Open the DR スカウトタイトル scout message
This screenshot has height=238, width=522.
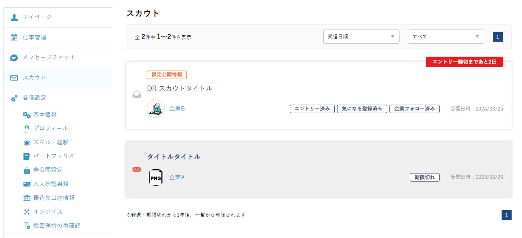click(180, 88)
